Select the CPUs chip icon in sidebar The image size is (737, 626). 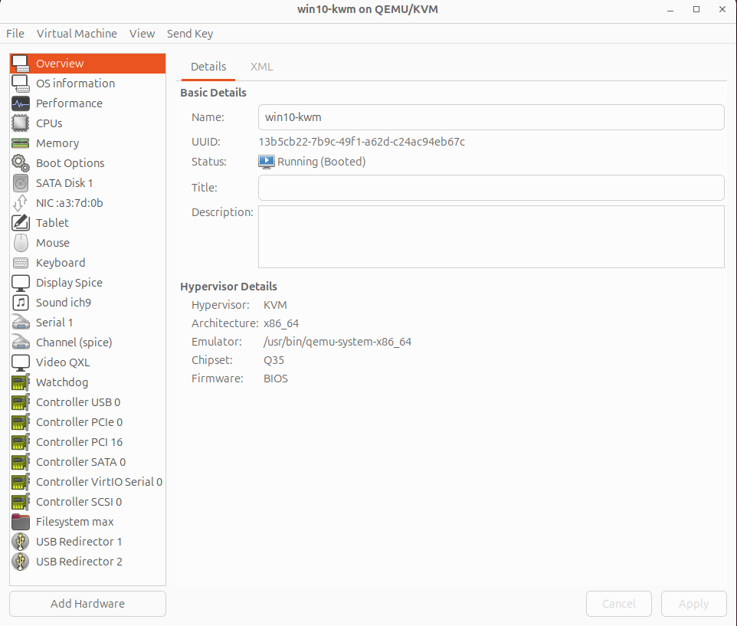coord(21,123)
